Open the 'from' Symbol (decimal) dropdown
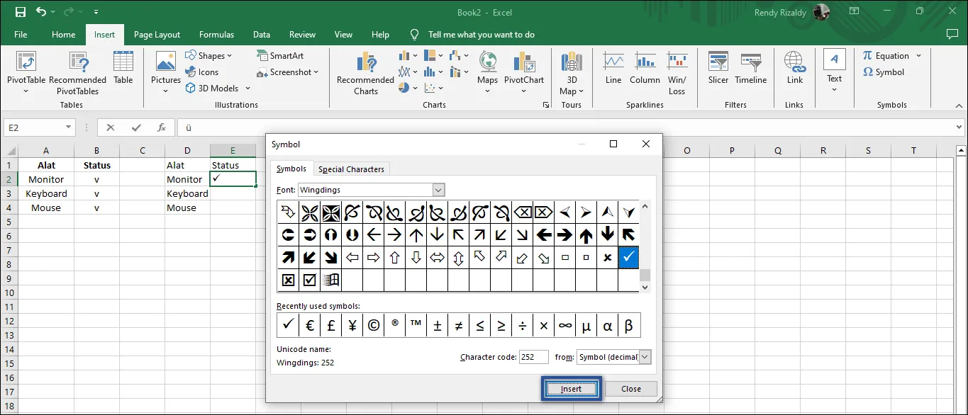 click(x=645, y=358)
